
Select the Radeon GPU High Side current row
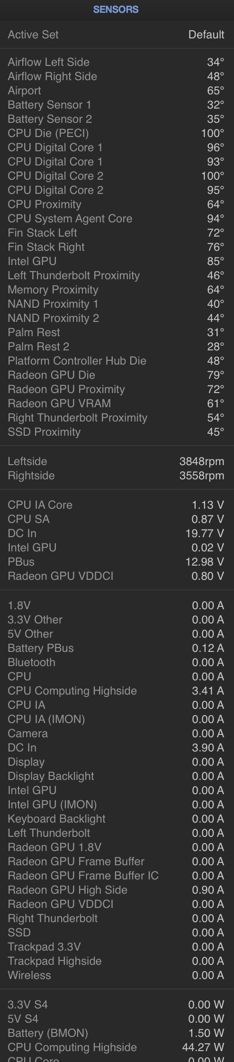click(117, 890)
